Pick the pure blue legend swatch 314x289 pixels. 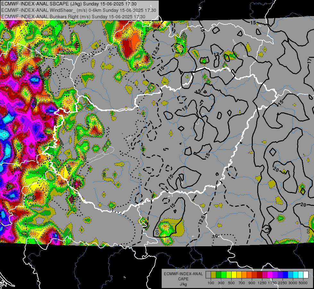[x=285, y=275]
